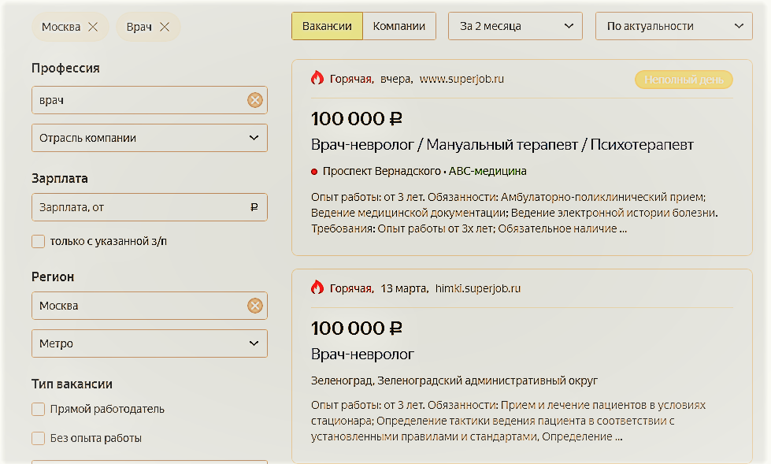This screenshot has width=771, height=464.
Task: Follow www.superjob.ru source link
Action: (461, 79)
